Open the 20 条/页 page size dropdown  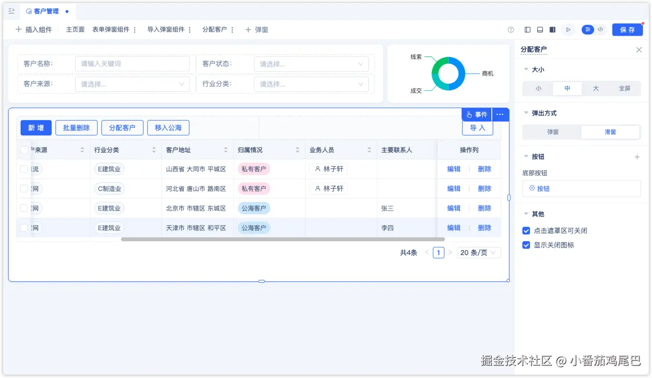tap(479, 252)
